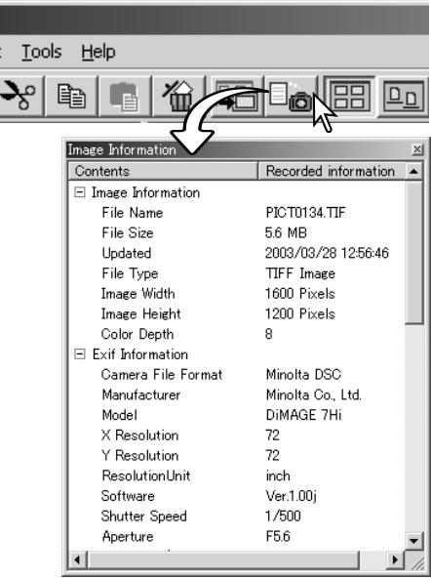Select the Aperture row label

[128, 537]
